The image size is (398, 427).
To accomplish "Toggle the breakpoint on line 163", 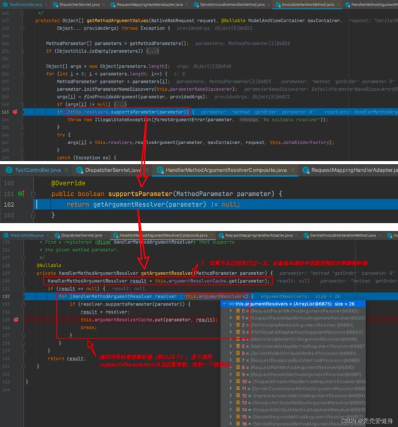I will [x=15, y=112].
